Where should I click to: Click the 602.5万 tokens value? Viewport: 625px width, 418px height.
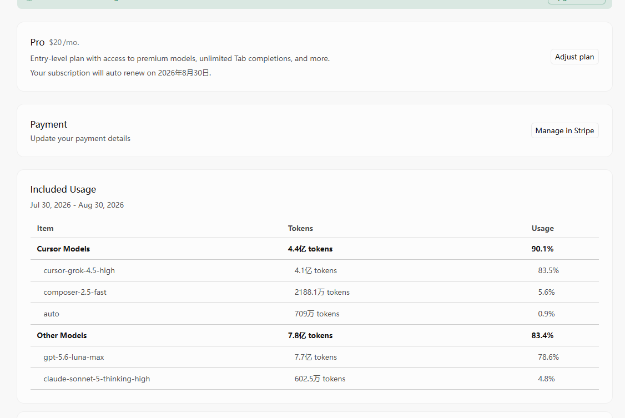320,379
